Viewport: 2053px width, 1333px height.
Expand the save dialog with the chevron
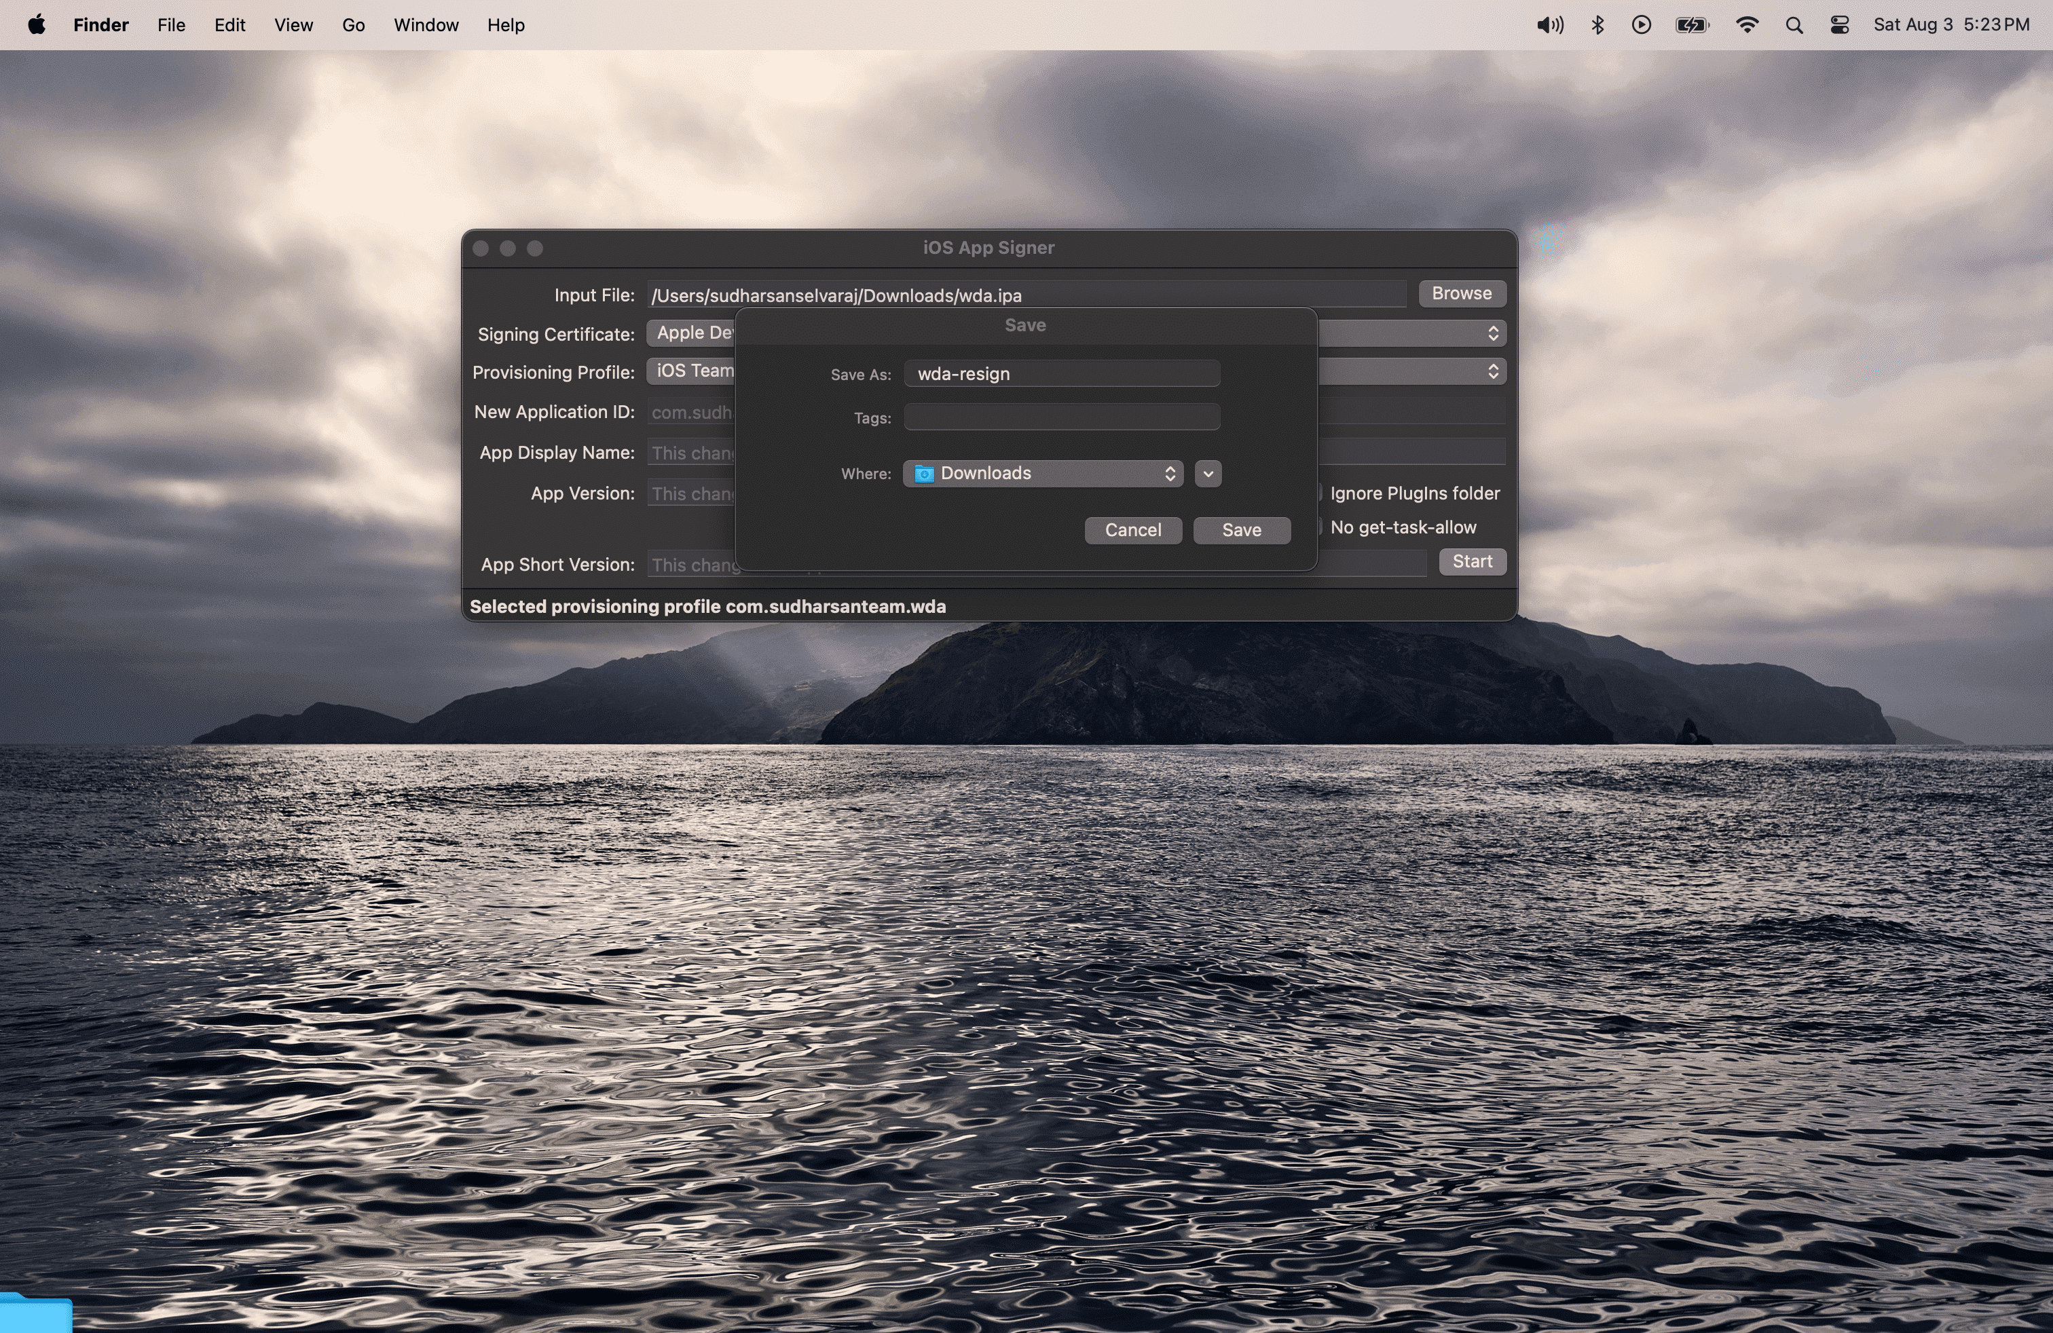pyautogui.click(x=1208, y=473)
